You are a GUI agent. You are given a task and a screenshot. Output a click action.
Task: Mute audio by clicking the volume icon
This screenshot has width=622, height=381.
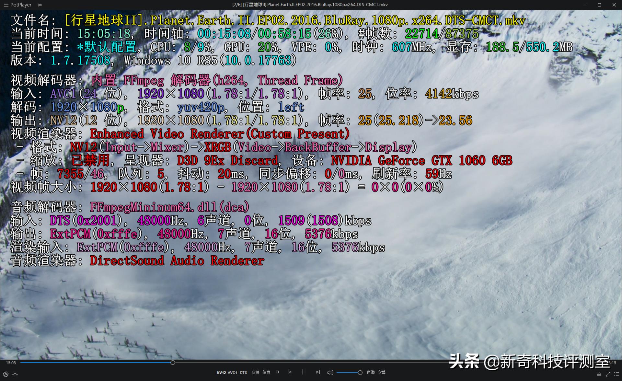(x=330, y=373)
